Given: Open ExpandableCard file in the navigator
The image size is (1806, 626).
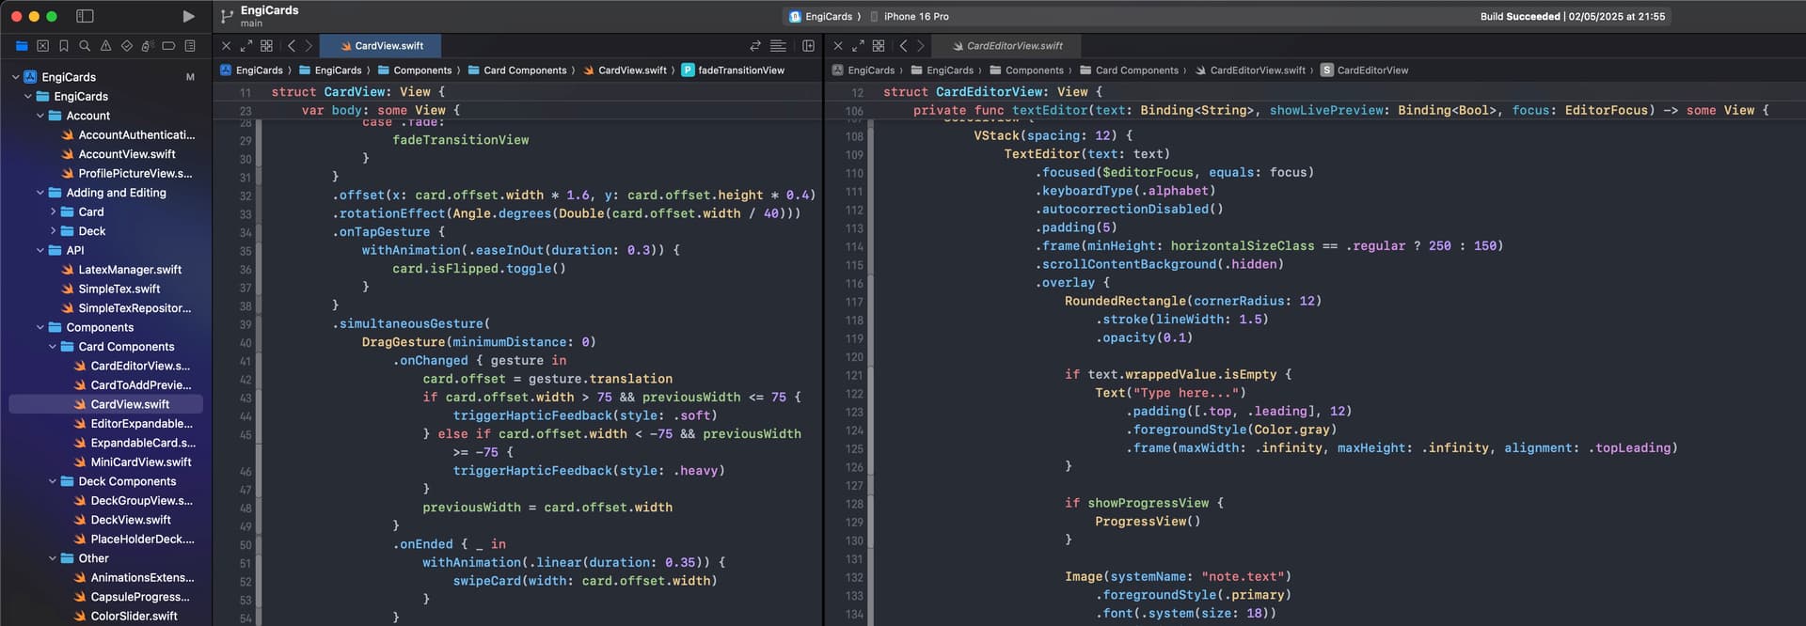Looking at the screenshot, I should (x=143, y=443).
